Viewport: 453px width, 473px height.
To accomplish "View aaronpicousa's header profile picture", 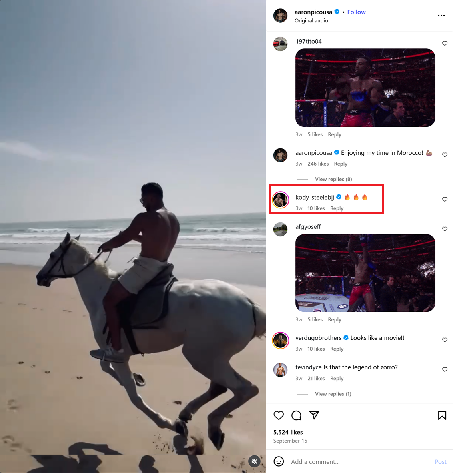I will coord(281,16).
